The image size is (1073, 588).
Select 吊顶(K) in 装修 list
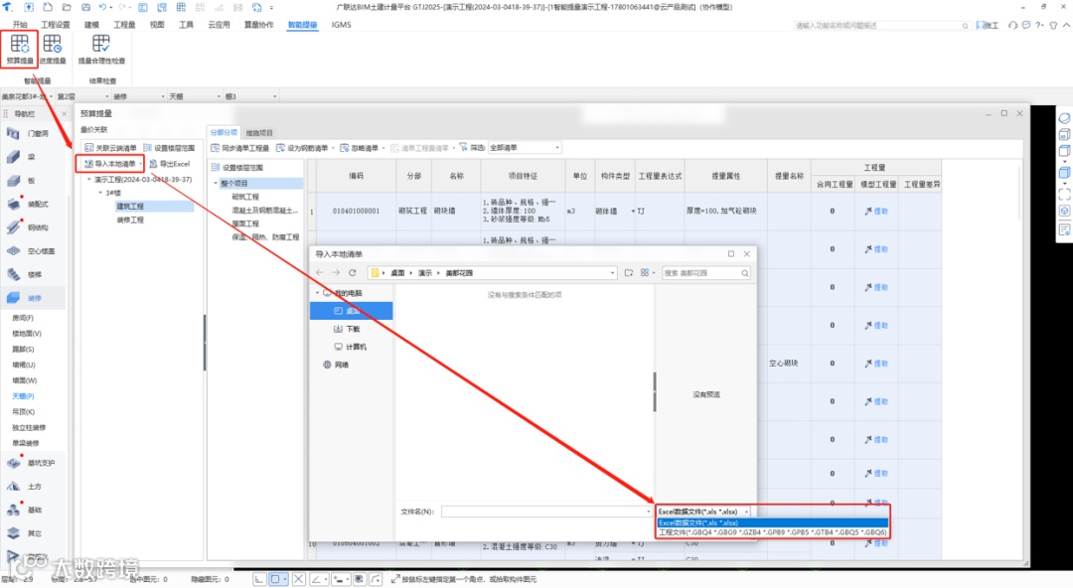coord(23,411)
